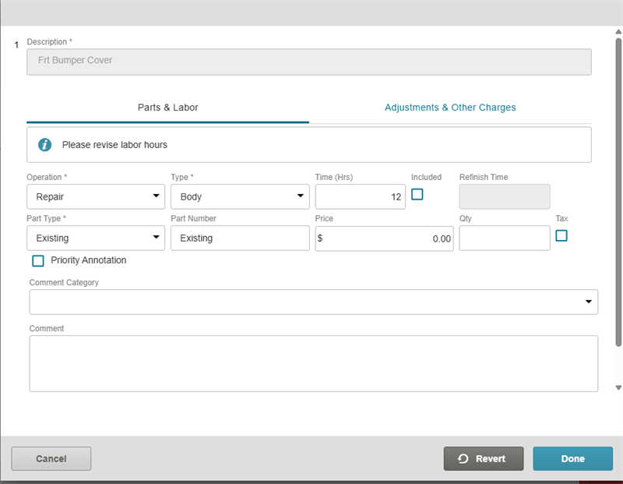
Task: Open the Operation dropdown showing Repair
Action: pos(96,196)
